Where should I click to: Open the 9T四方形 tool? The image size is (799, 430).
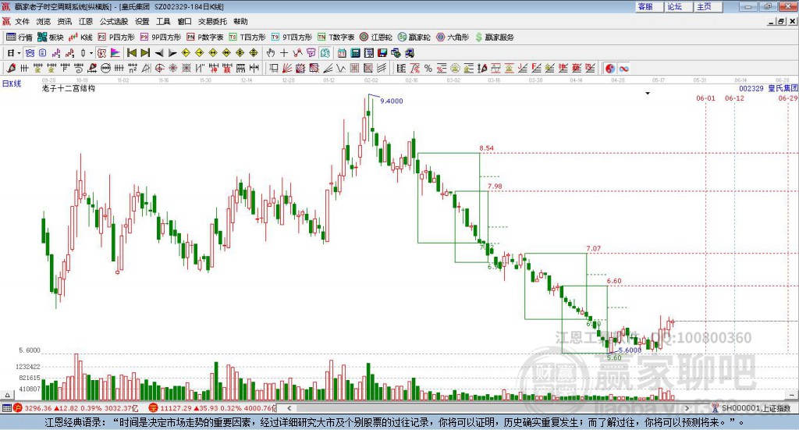[292, 37]
